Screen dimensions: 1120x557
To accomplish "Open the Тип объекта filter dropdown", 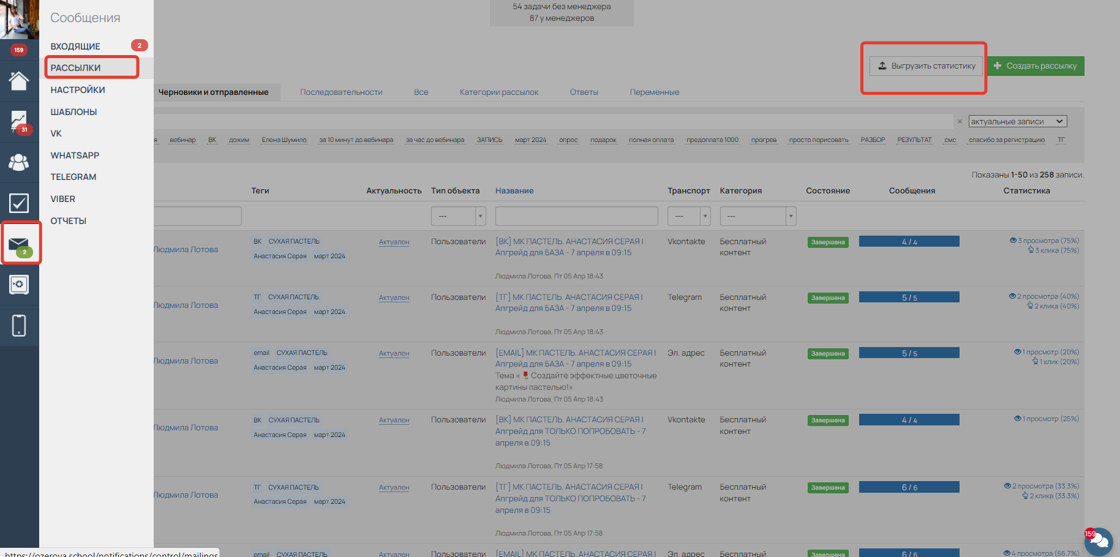I will pyautogui.click(x=458, y=216).
